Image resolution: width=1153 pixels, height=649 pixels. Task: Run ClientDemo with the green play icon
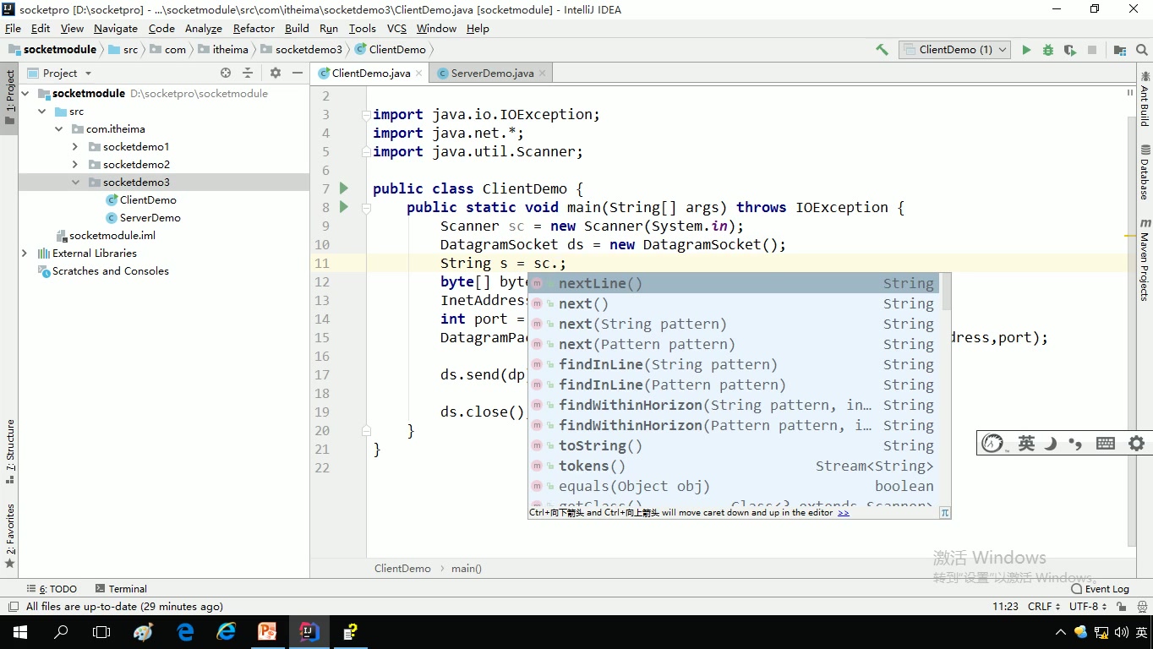[1026, 50]
